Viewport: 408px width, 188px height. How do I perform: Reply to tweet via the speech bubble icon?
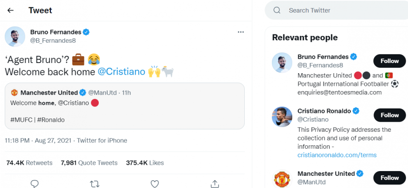click(34, 184)
